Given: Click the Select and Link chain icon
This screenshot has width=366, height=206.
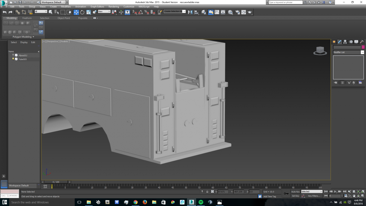Looking at the screenshot, I should (x=18, y=12).
